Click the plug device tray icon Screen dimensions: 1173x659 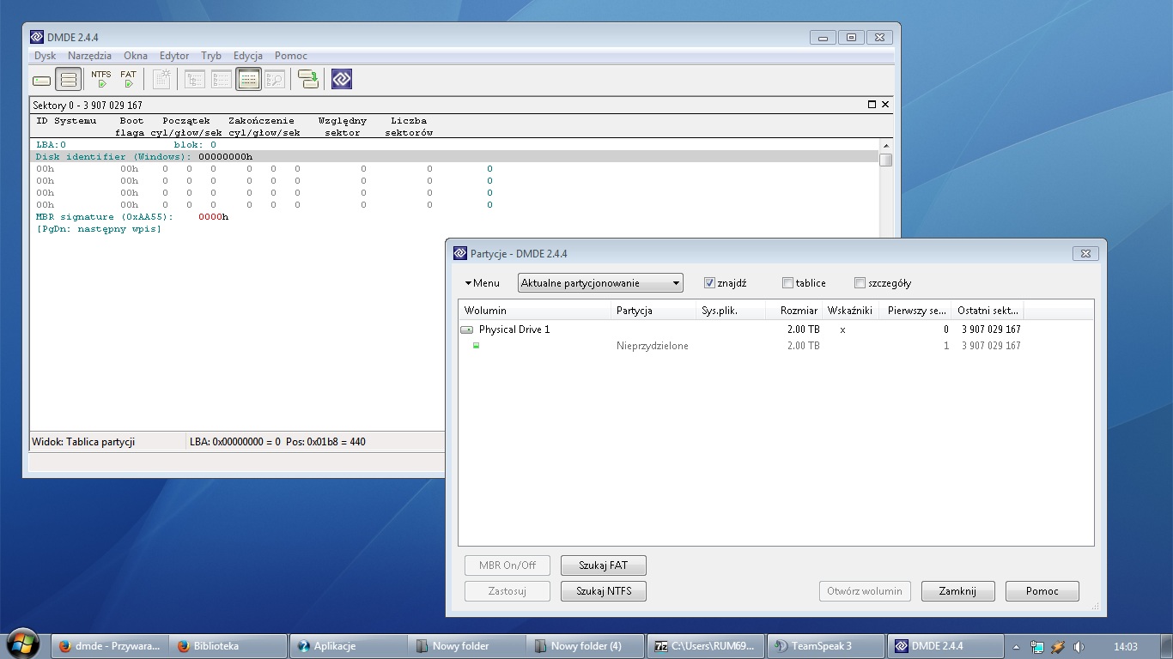1058,646
